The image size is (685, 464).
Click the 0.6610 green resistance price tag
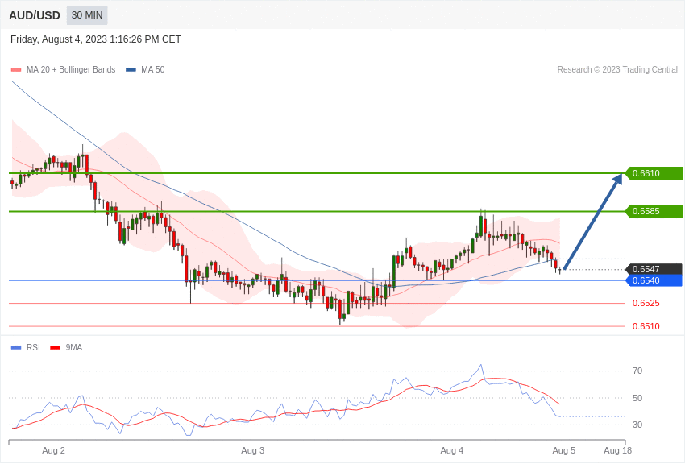click(654, 173)
